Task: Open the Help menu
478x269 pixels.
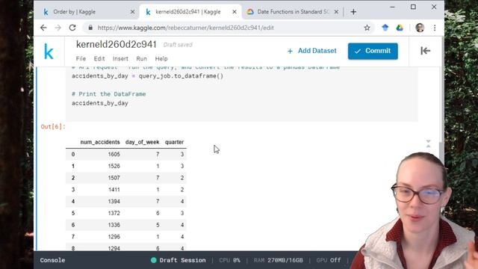Action: click(x=161, y=58)
